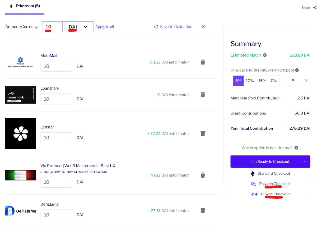Click '+ 72.24 DAI estd. match' text
317x231 pixels.
168,134
